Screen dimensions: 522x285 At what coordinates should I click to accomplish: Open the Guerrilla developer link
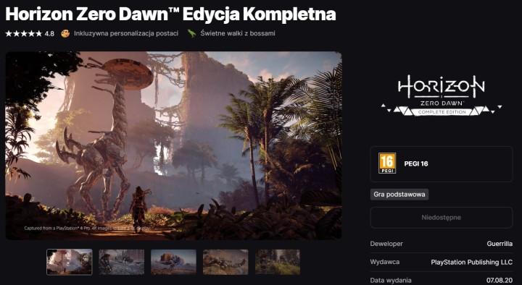click(500, 244)
